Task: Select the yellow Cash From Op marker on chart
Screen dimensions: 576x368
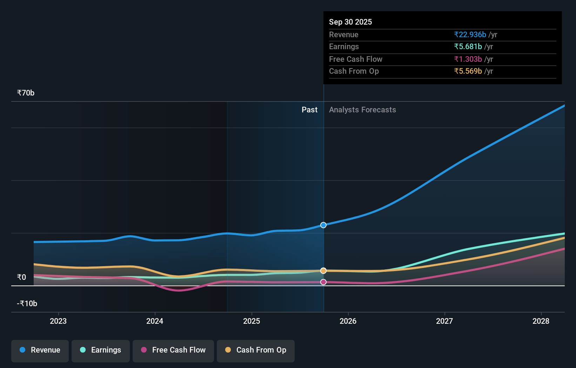Action: (323, 271)
